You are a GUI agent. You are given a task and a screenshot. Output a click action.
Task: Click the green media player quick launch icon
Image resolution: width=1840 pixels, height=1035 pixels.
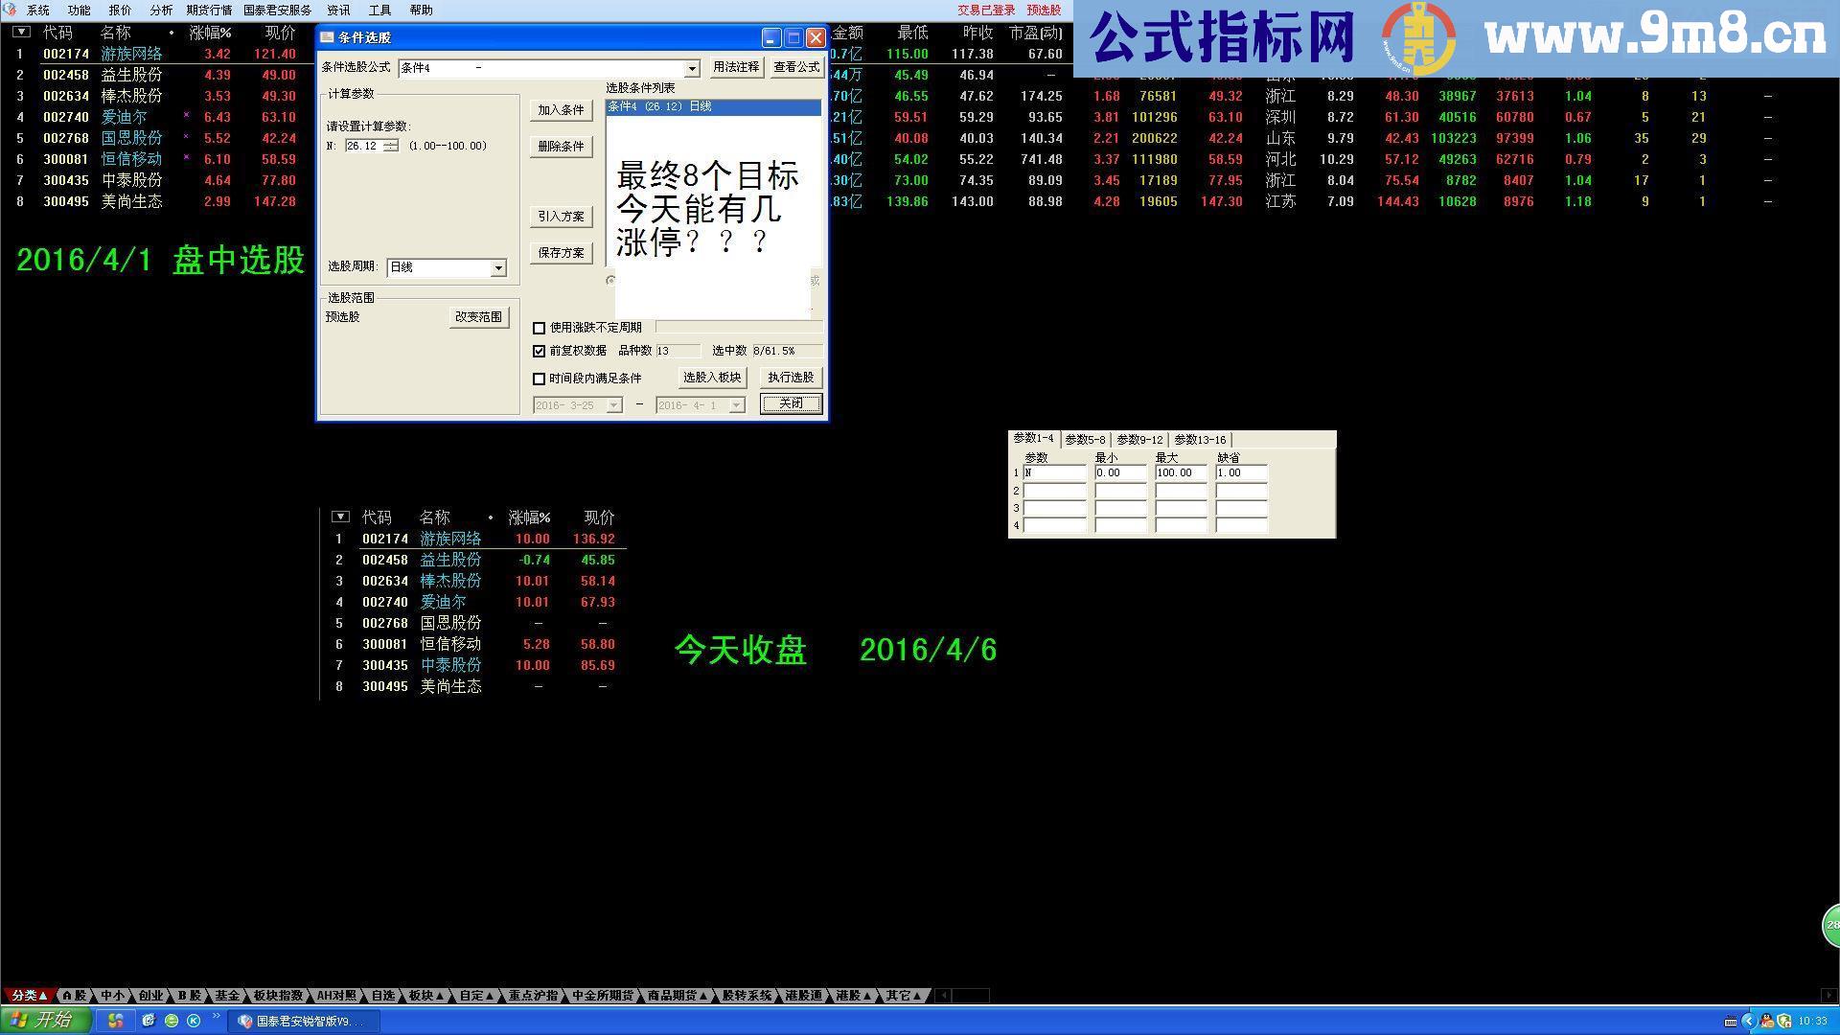click(x=172, y=1021)
